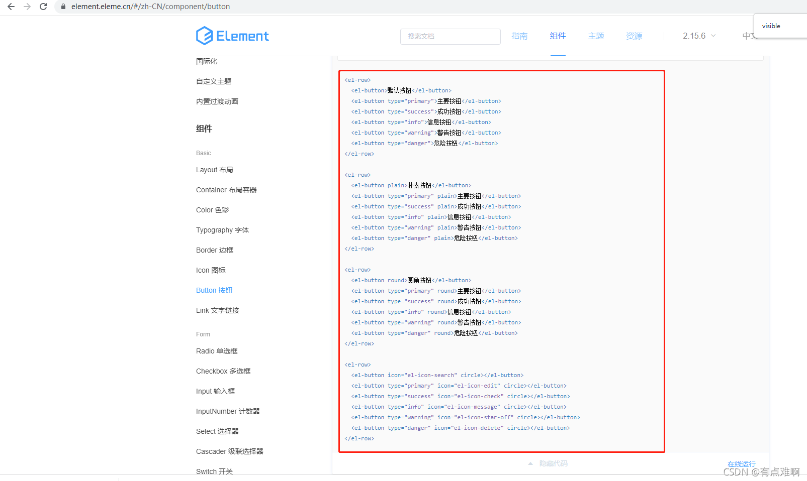Image resolution: width=807 pixels, height=481 pixels.
Task: Open the 组件 nav tab
Action: pos(558,36)
